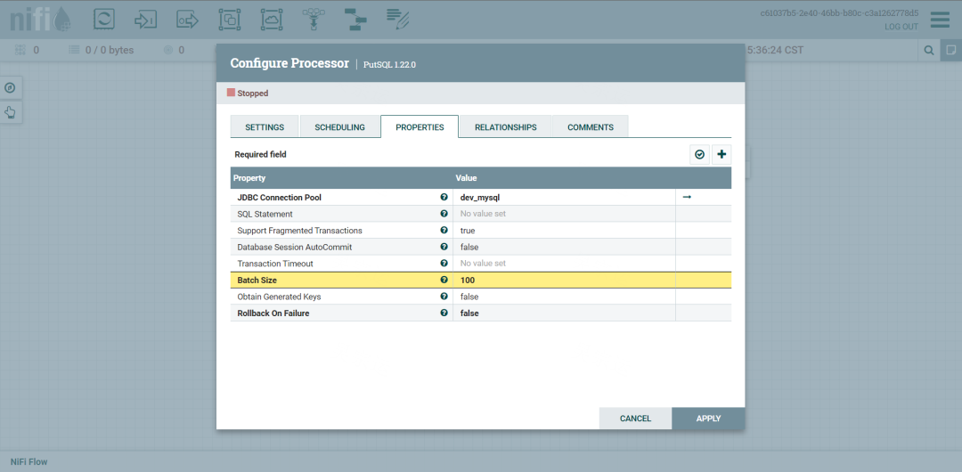Edit Database Session AutoCommit false value
Image resolution: width=962 pixels, height=472 pixels.
[564, 247]
